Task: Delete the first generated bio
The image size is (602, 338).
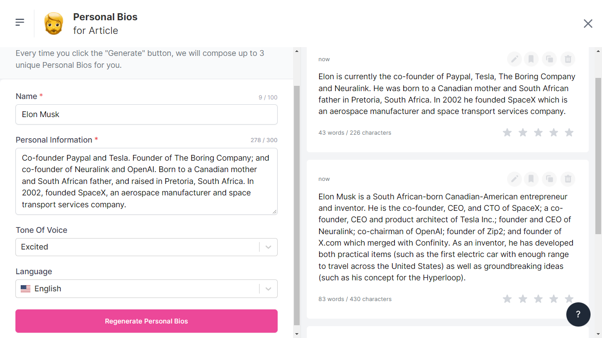Action: 568,59
